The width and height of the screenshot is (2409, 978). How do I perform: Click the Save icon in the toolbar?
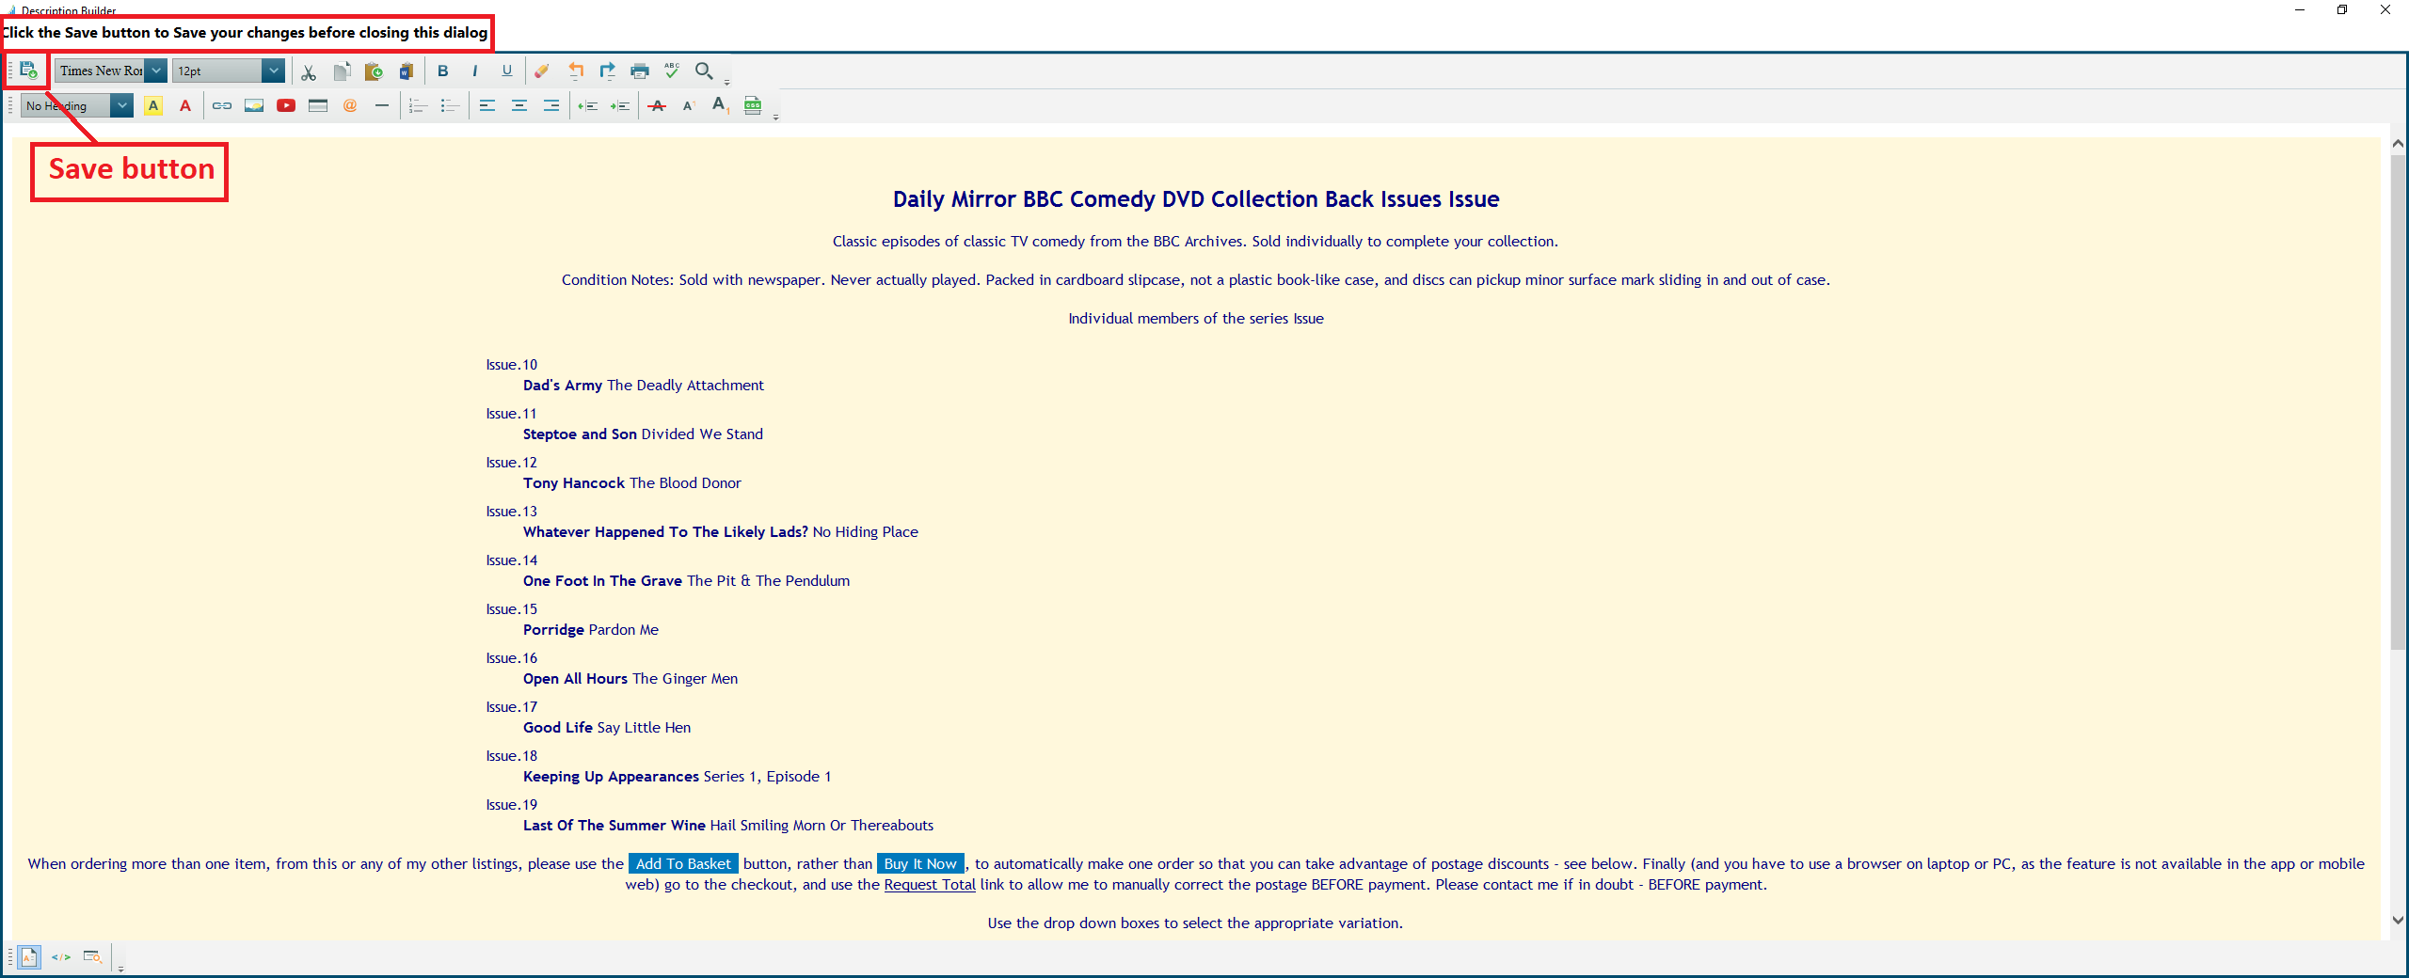tap(28, 71)
